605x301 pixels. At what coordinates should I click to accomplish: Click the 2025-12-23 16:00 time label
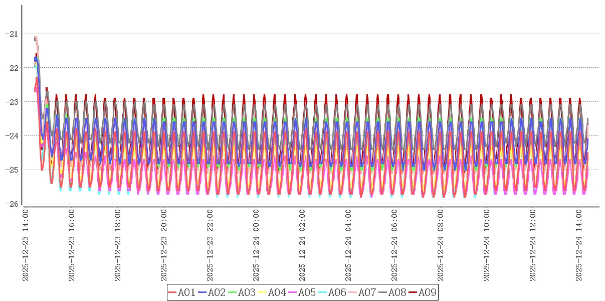point(72,245)
